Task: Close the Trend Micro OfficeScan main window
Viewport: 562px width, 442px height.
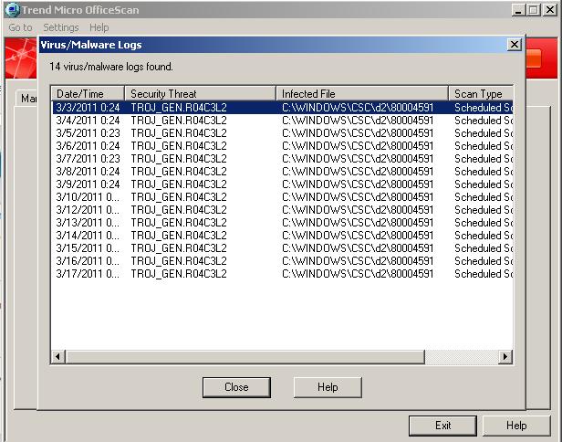Action: coord(550,10)
